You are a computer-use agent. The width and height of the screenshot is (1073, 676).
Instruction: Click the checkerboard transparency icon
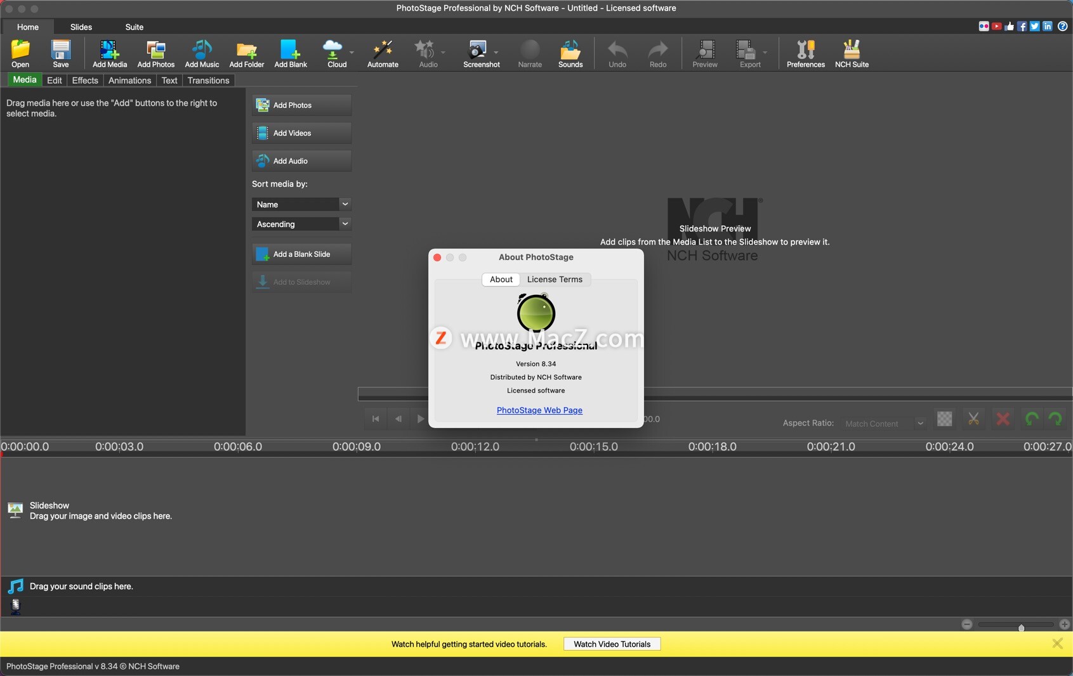945,419
